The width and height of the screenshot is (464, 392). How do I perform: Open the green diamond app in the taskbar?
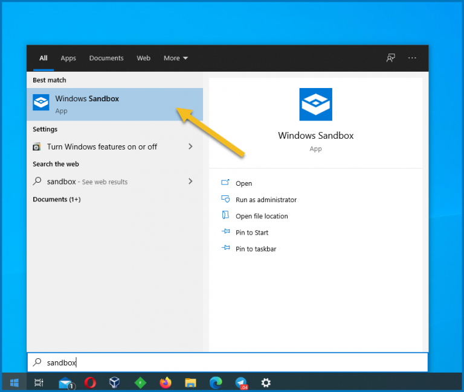click(140, 383)
